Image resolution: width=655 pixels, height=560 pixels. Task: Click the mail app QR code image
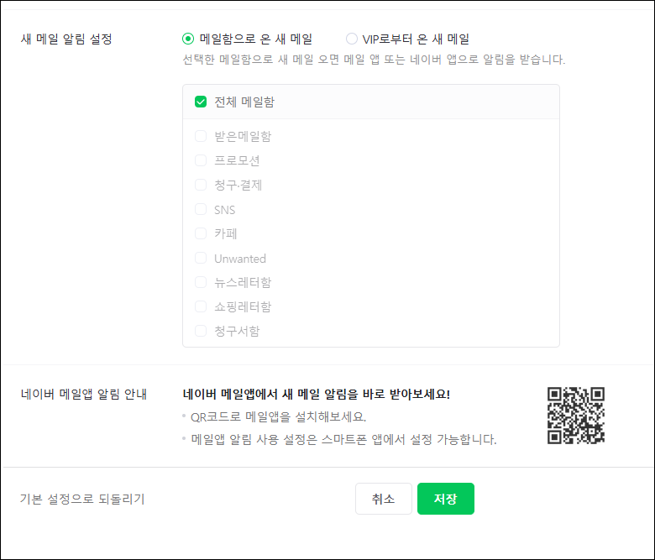point(576,416)
